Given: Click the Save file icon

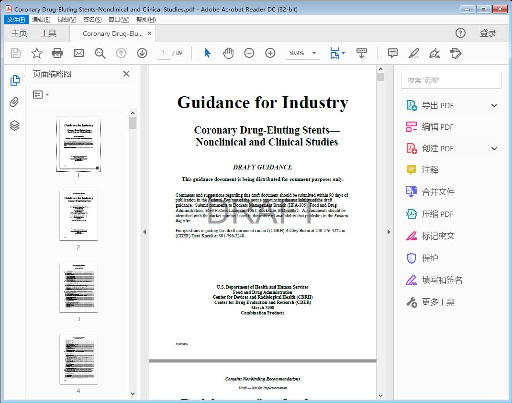Looking at the screenshot, I should point(16,53).
